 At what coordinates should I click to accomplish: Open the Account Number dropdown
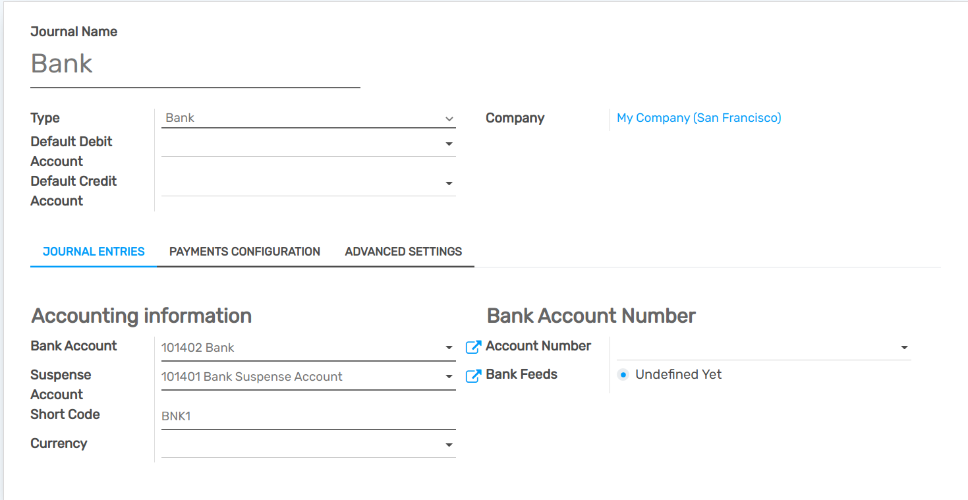[904, 346]
